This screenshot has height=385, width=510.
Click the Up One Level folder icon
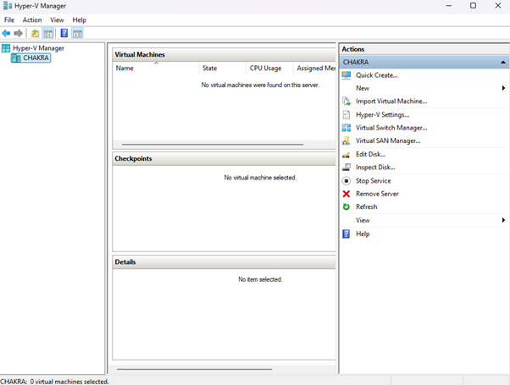click(x=35, y=33)
